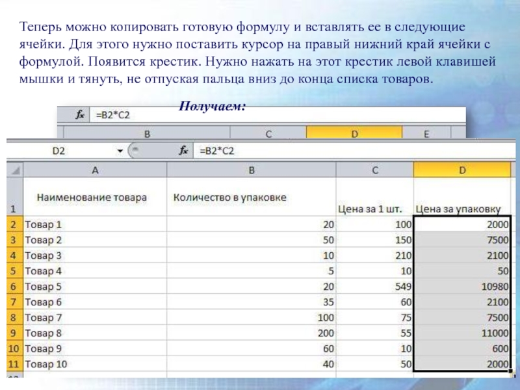Click the round resize handle beside the Name Box
The height and width of the screenshot is (390, 520).
click(x=135, y=151)
